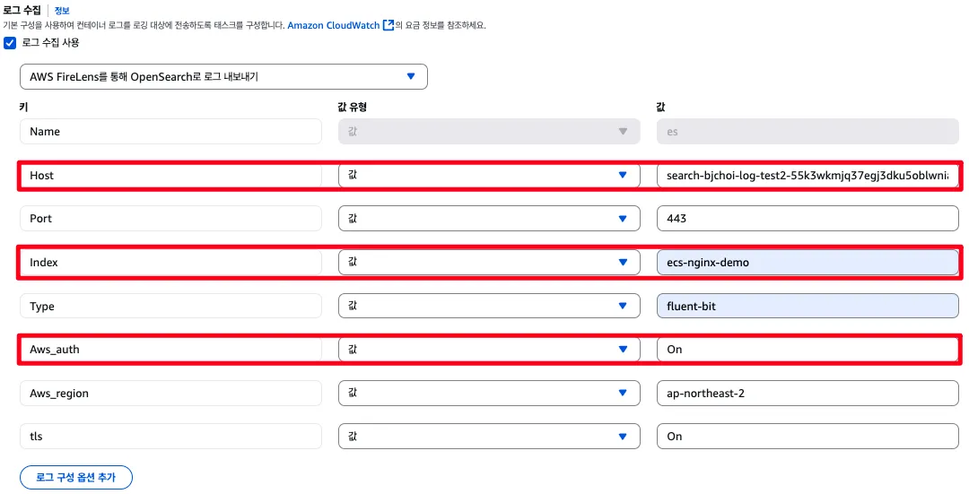Open the Host row value type dropdown
Image resolution: width=969 pixels, height=494 pixels.
[489, 176]
